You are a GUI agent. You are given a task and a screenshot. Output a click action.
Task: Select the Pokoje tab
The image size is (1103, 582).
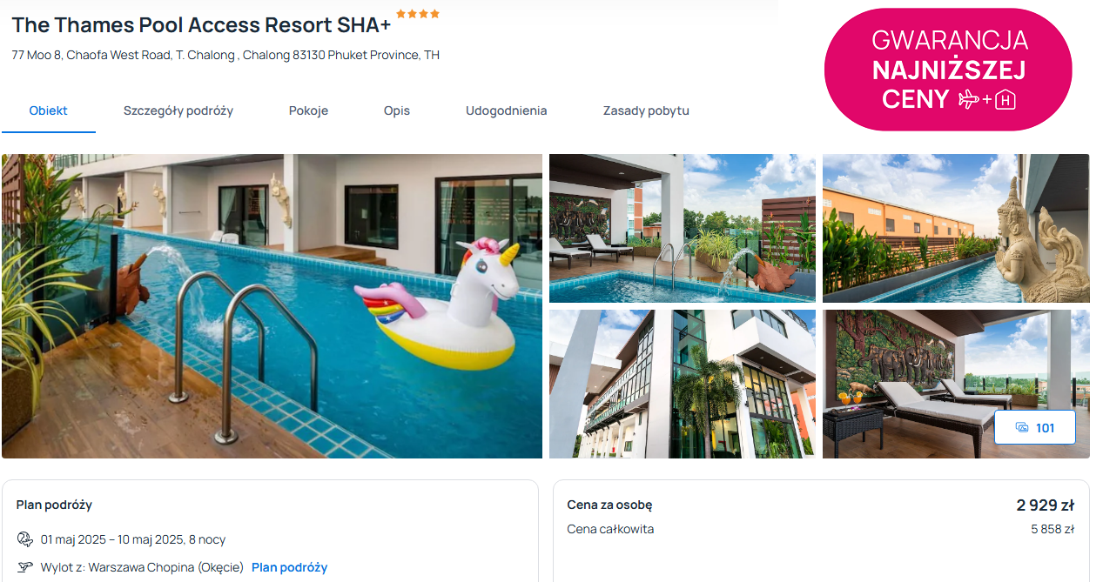[x=308, y=110]
